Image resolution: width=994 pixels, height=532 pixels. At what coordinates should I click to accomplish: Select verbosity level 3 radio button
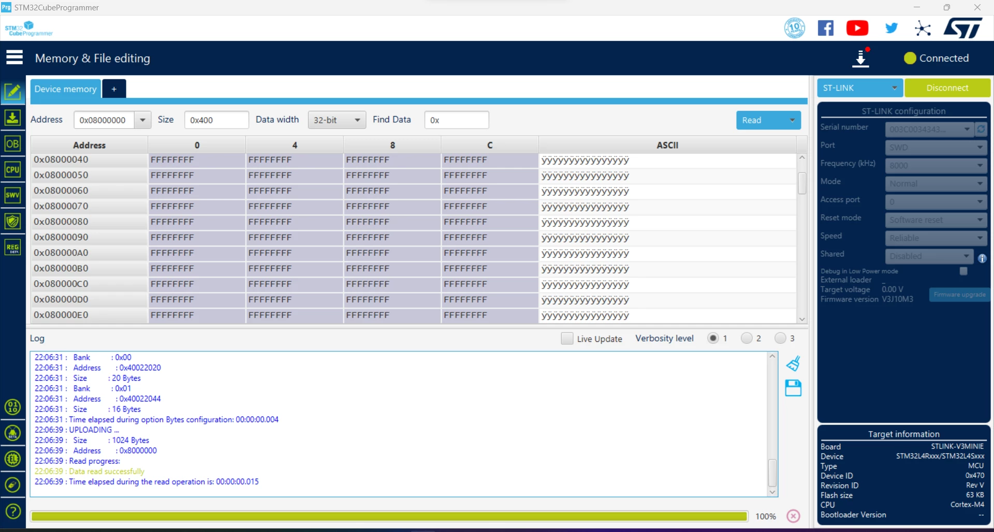coord(780,338)
